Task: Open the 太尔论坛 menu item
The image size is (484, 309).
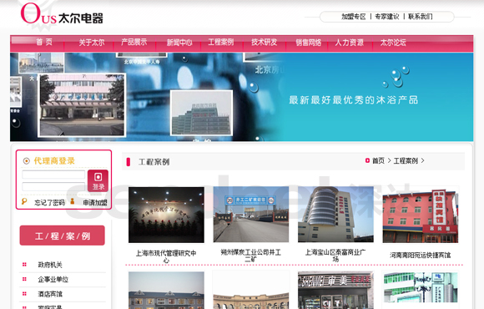Action: pyautogui.click(x=393, y=43)
